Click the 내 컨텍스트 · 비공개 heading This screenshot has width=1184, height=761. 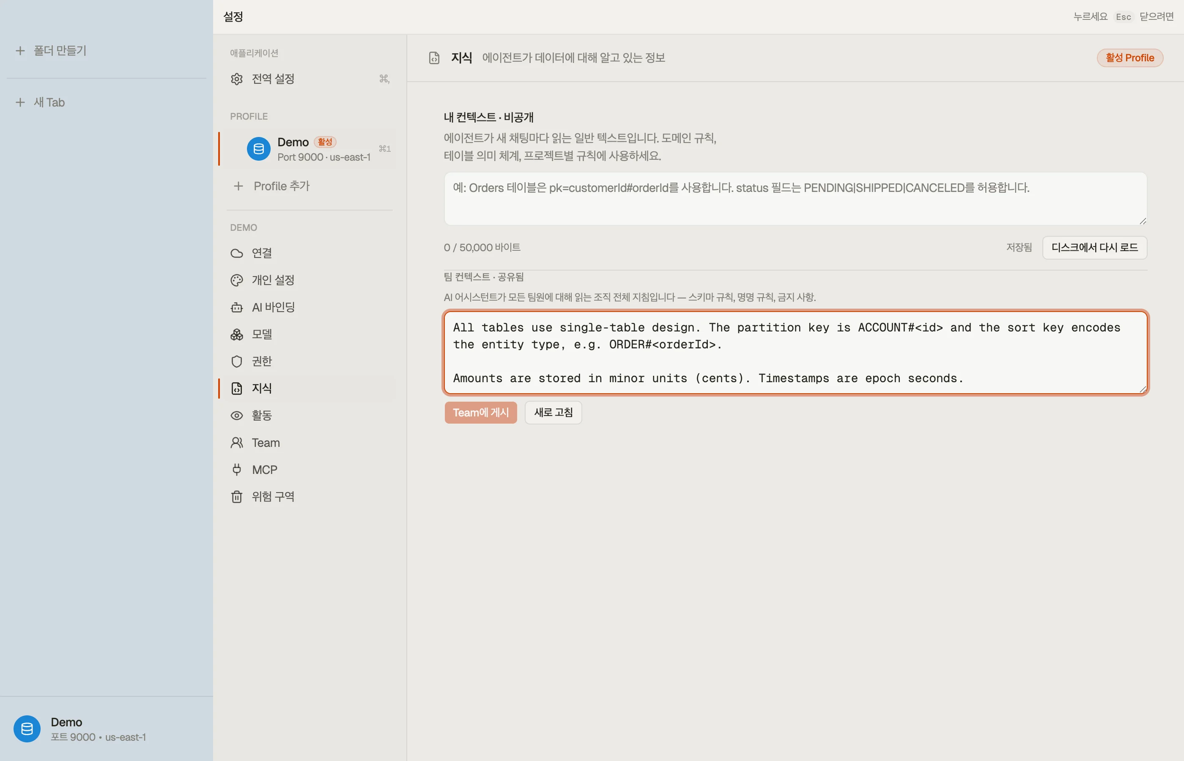488,118
